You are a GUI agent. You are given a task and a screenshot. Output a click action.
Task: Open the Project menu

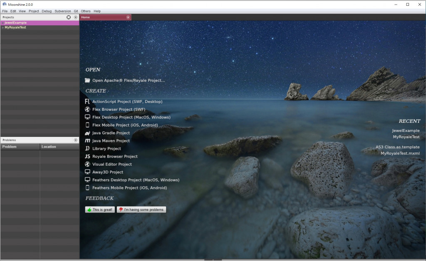(x=34, y=11)
